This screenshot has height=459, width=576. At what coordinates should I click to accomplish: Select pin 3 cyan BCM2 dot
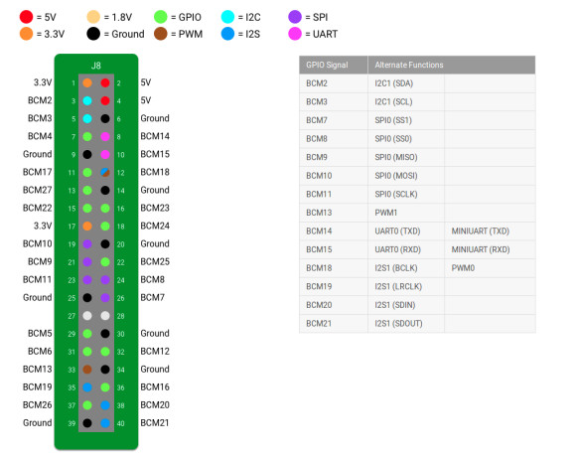[87, 100]
